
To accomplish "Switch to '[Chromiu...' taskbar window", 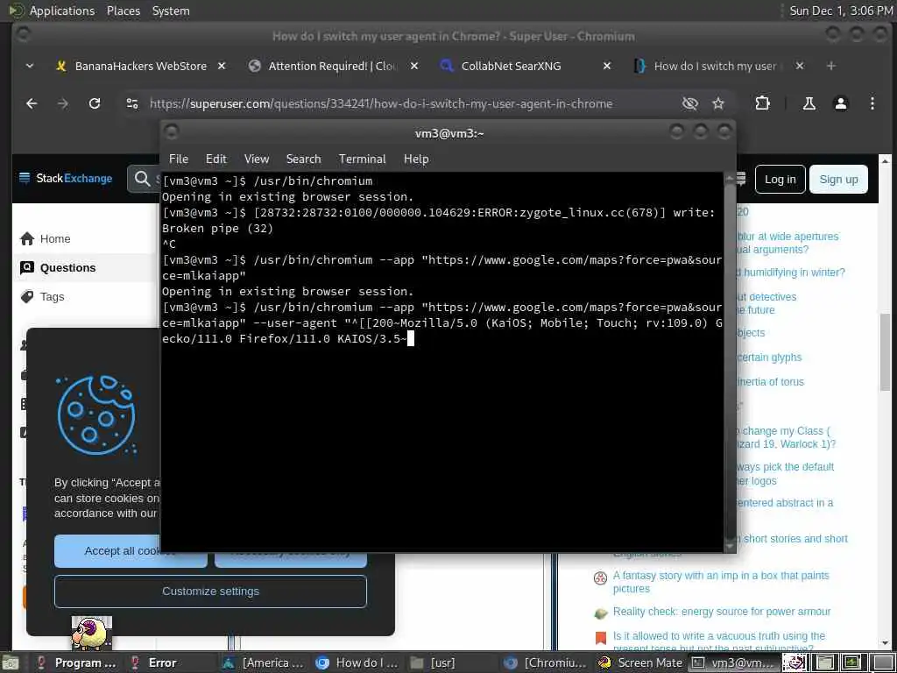I will click(546, 662).
